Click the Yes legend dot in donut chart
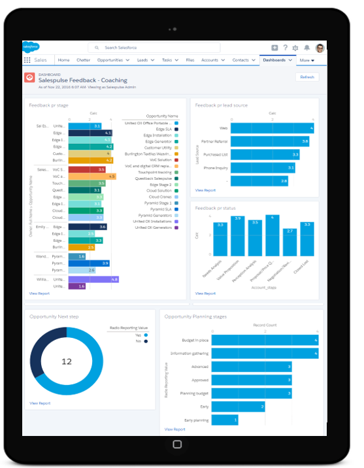Image resolution: width=364 pixels, height=468 pixels. pyautogui.click(x=146, y=335)
